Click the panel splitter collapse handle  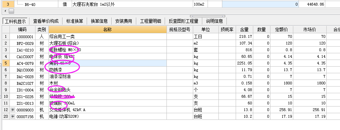208,16
